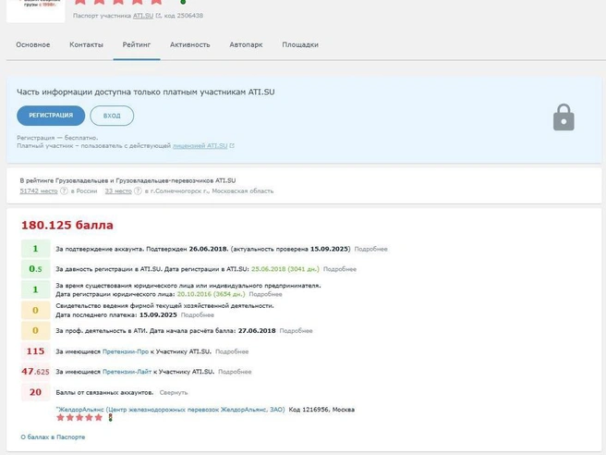Click the traffic light icon under ЖелдорАльянс
This screenshot has width=606, height=455.
110,417
